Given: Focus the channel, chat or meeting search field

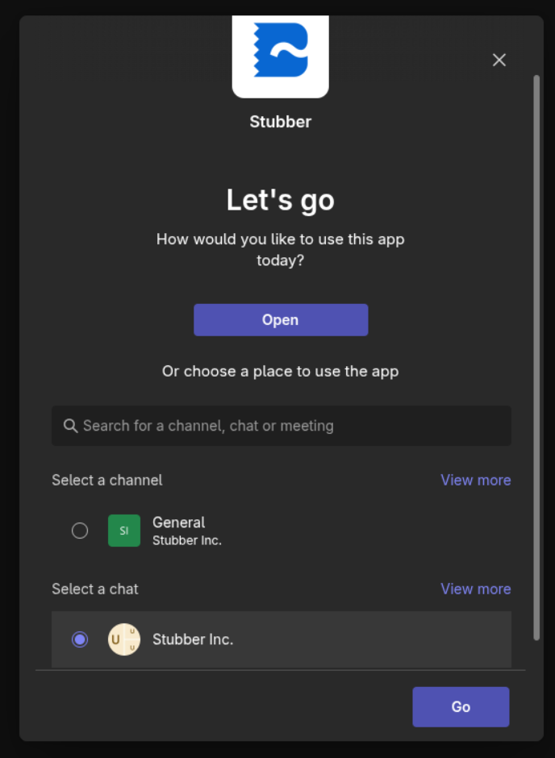Looking at the screenshot, I should pyautogui.click(x=290, y=426).
